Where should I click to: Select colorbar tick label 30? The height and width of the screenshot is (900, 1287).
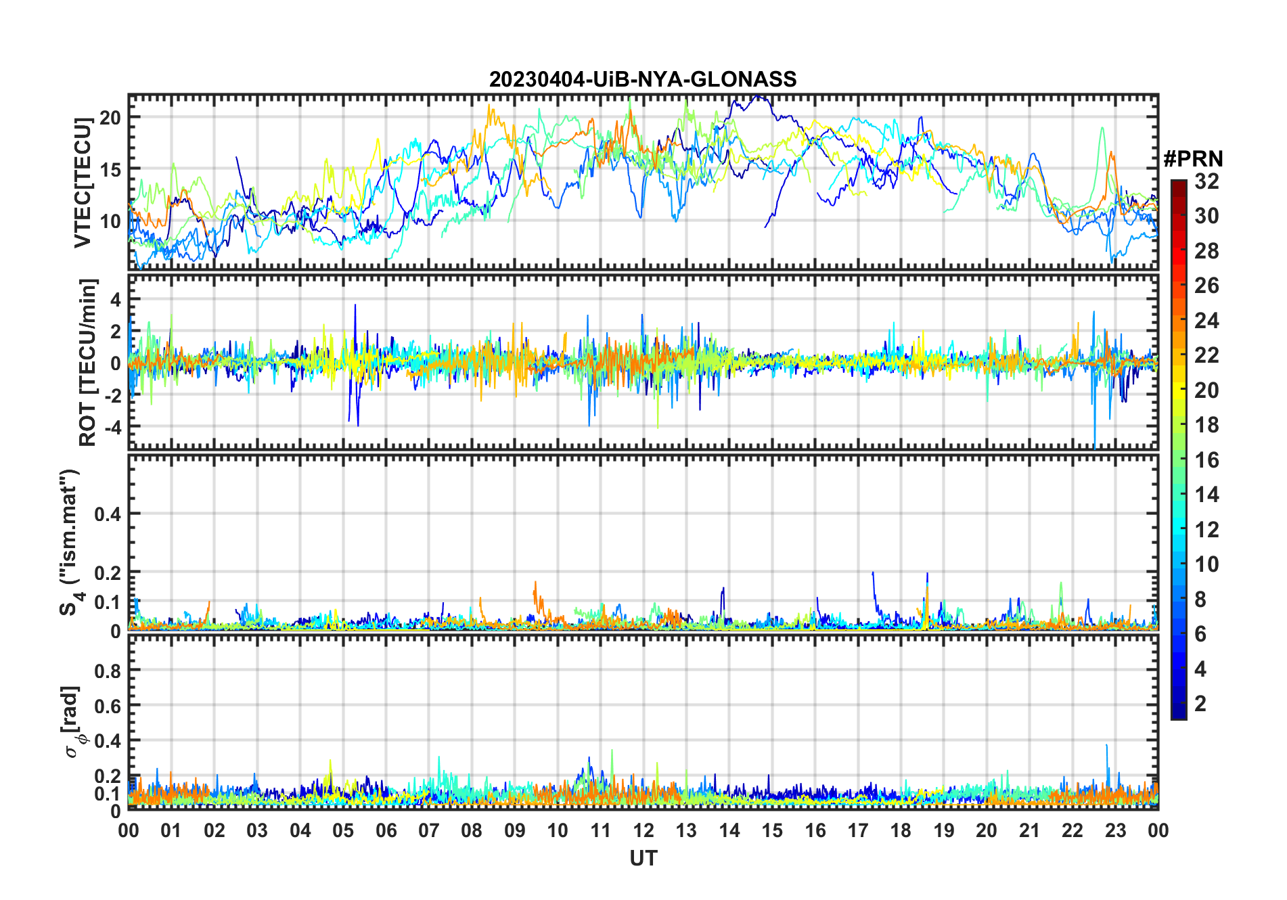pyautogui.click(x=1206, y=216)
